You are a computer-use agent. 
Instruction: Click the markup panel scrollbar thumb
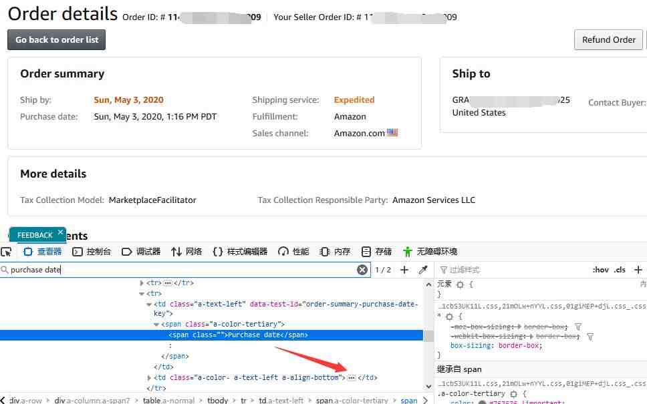coord(428,336)
